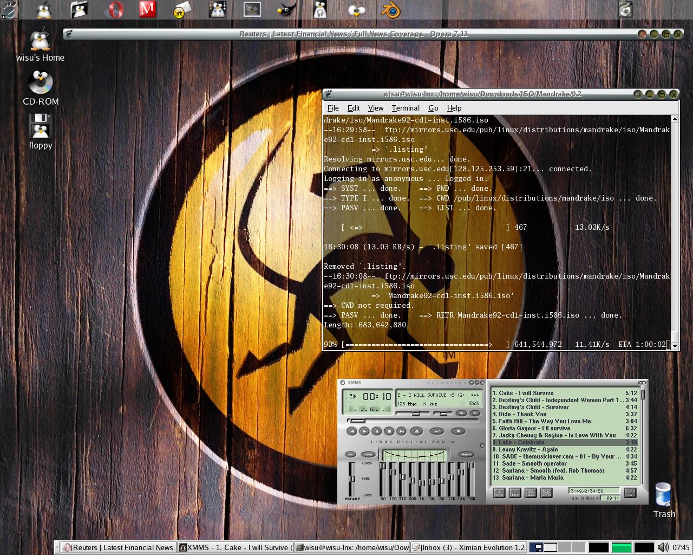693x555 pixels.
Task: Open the File menu in terminal
Action: (333, 108)
